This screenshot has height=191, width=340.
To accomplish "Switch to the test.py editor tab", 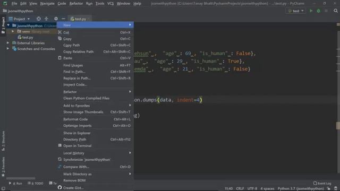I will [x=79, y=19].
